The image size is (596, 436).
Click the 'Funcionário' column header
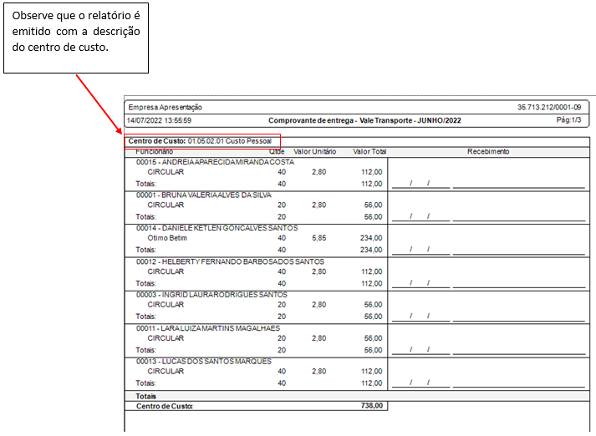(154, 152)
